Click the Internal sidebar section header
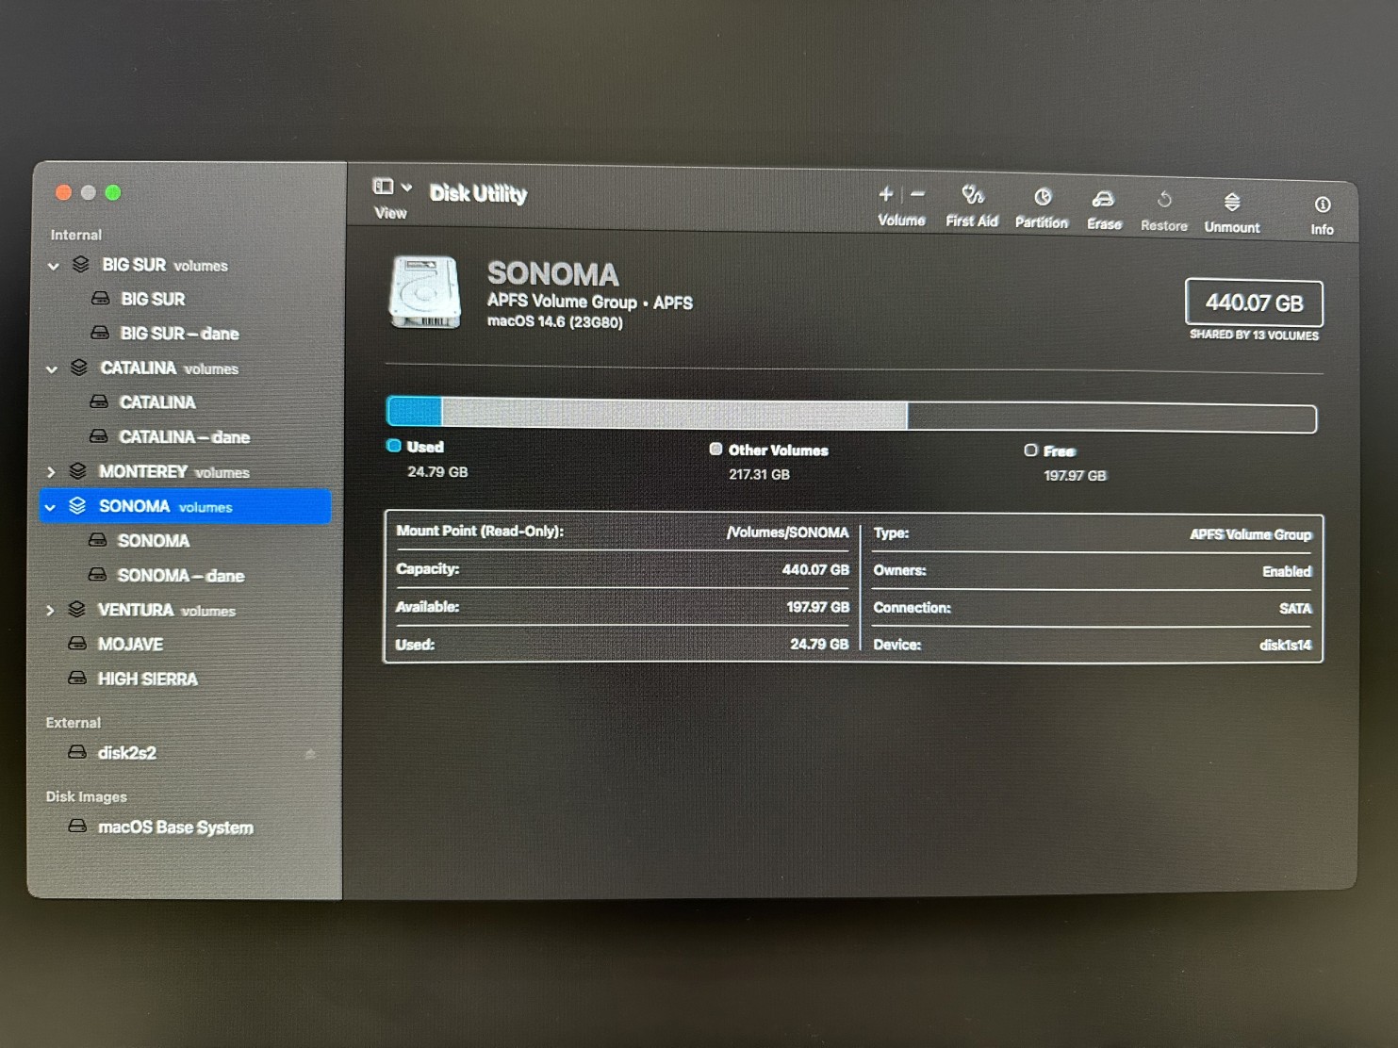This screenshot has height=1048, width=1398. (x=76, y=235)
